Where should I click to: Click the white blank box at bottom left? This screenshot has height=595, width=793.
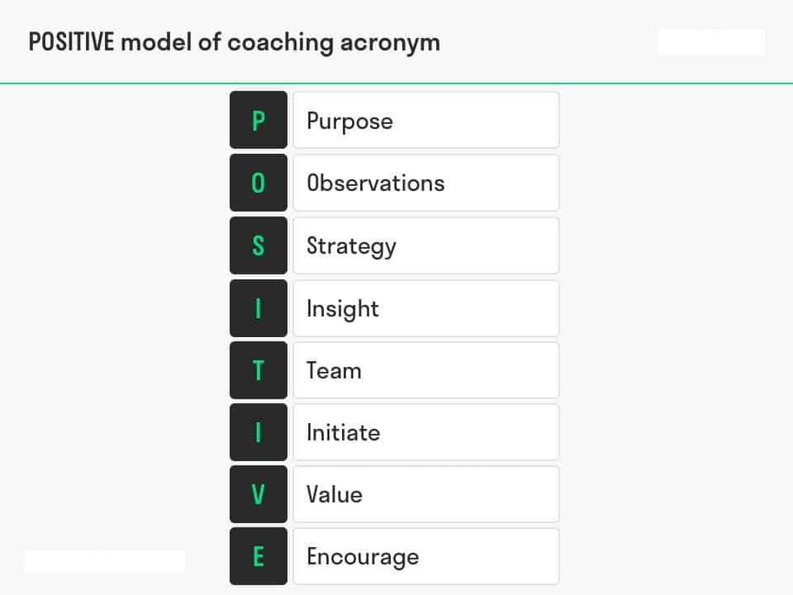pyautogui.click(x=104, y=562)
